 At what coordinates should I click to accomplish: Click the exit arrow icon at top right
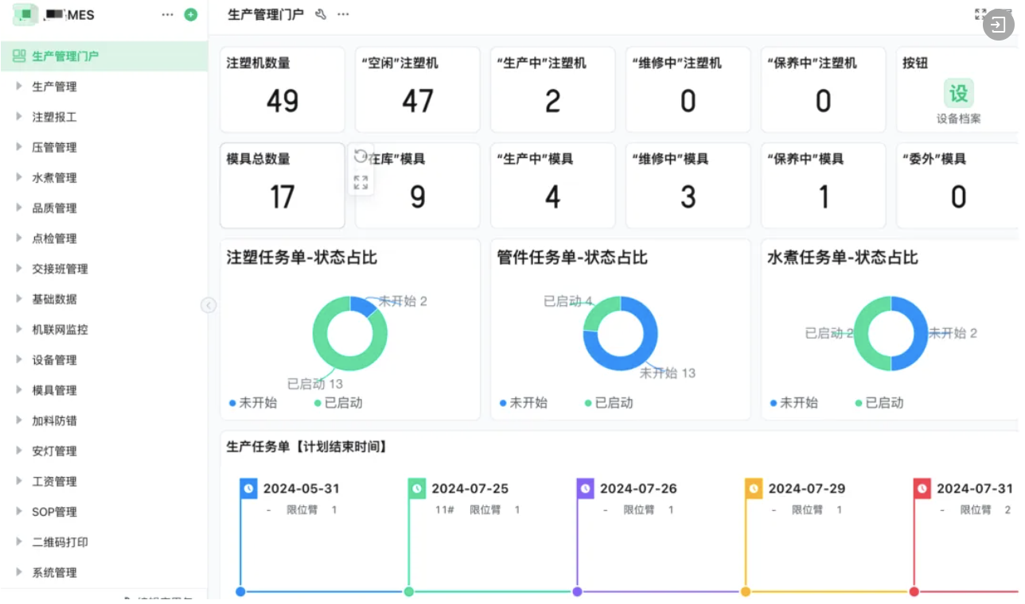(x=999, y=25)
